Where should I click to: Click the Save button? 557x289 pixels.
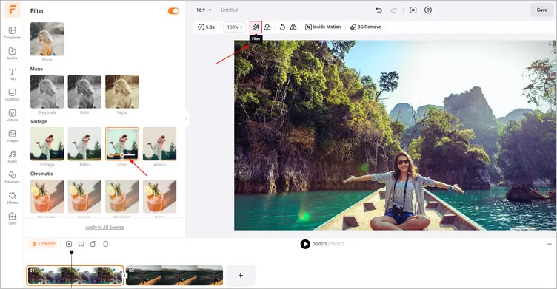tap(541, 10)
